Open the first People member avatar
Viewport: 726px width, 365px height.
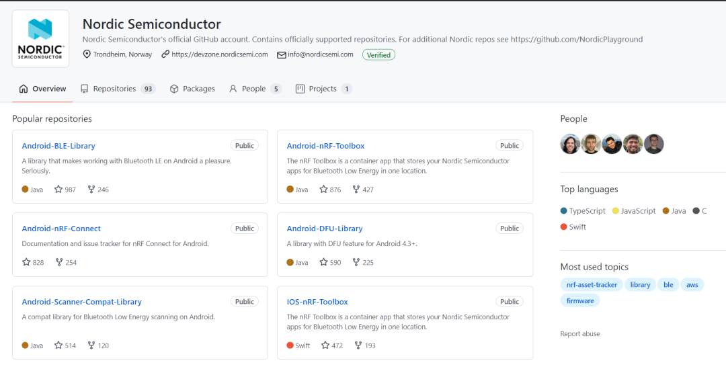click(x=571, y=144)
